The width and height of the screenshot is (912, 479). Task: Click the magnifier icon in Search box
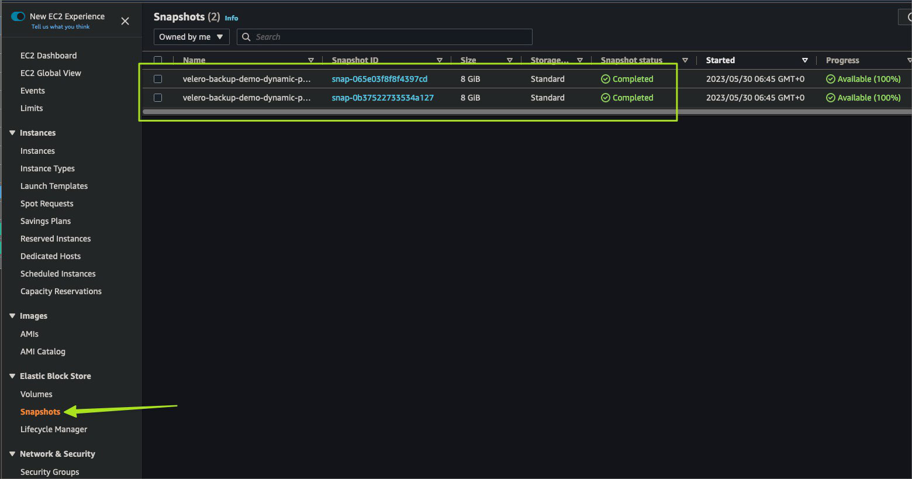[246, 37]
